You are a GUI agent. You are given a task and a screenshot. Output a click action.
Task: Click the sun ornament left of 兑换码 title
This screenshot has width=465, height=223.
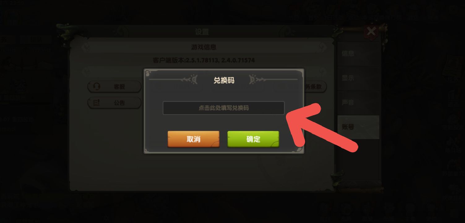(x=193, y=80)
